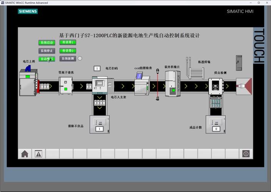
Task: Select the ccd拍照检查 camera inspection machine
Action: [x=142, y=84]
